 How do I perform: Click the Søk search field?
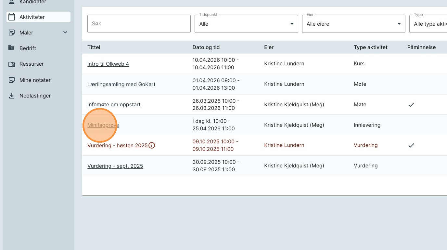(x=139, y=24)
